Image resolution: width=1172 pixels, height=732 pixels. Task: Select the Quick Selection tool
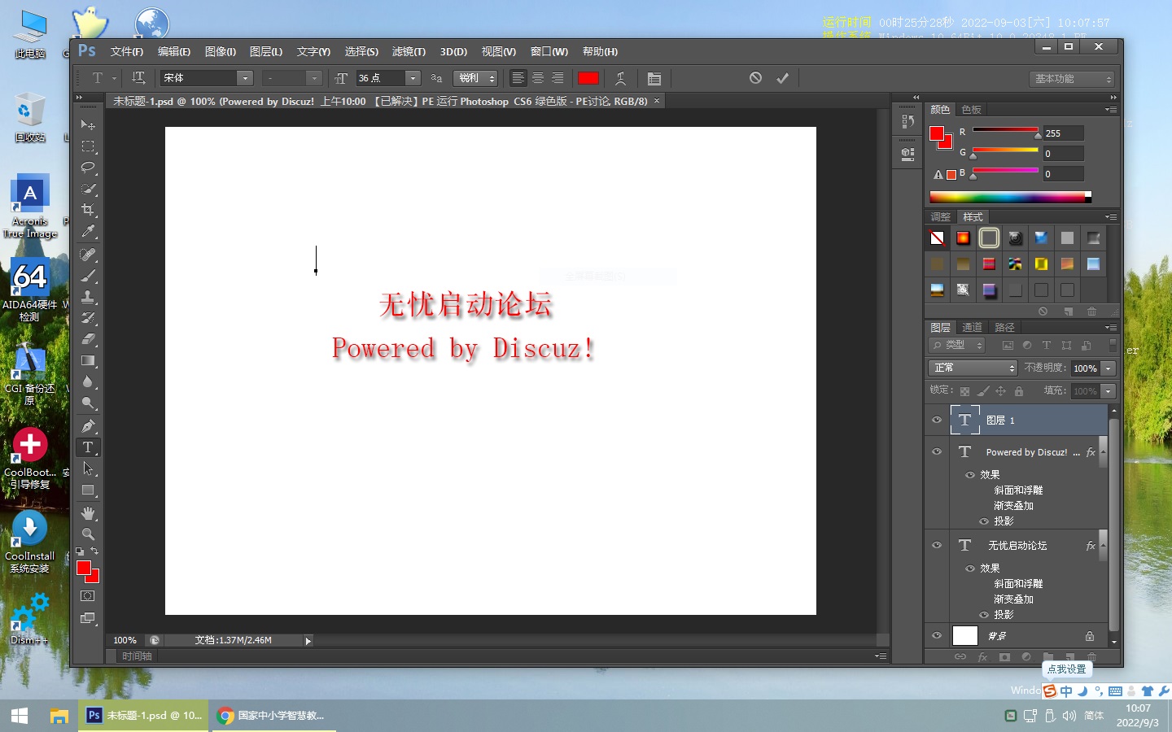tap(88, 189)
